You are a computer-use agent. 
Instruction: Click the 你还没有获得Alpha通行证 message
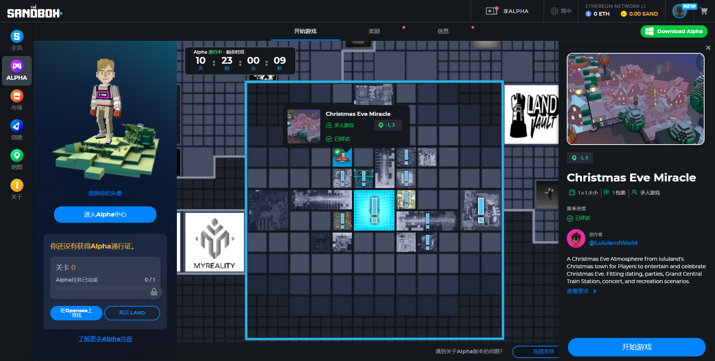[x=93, y=246]
